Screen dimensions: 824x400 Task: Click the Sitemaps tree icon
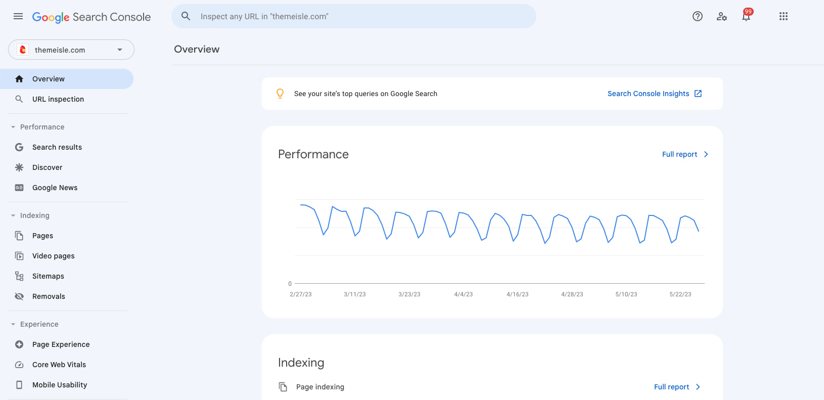(19, 276)
